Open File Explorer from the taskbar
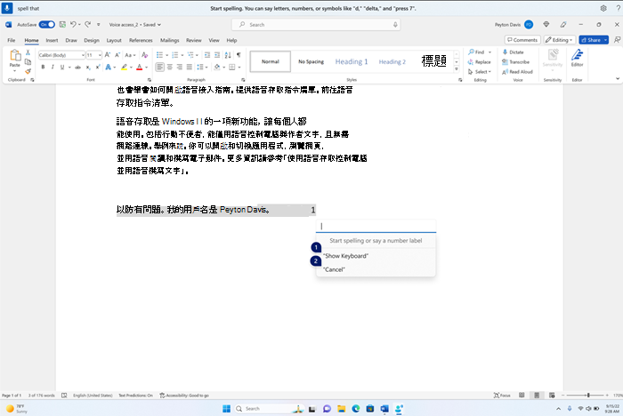 341,409
